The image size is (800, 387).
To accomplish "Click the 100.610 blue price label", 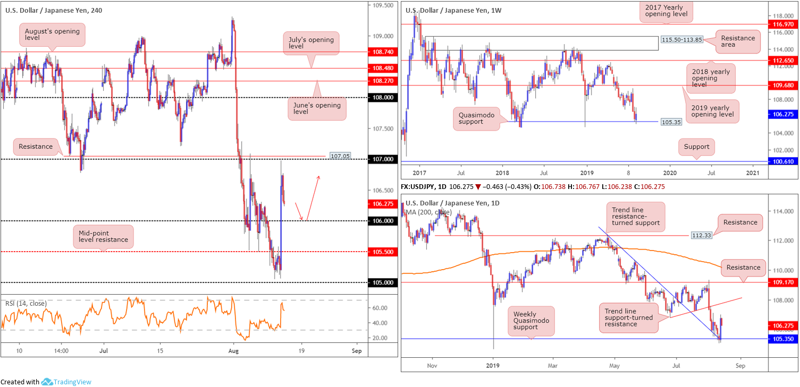I will [783, 161].
